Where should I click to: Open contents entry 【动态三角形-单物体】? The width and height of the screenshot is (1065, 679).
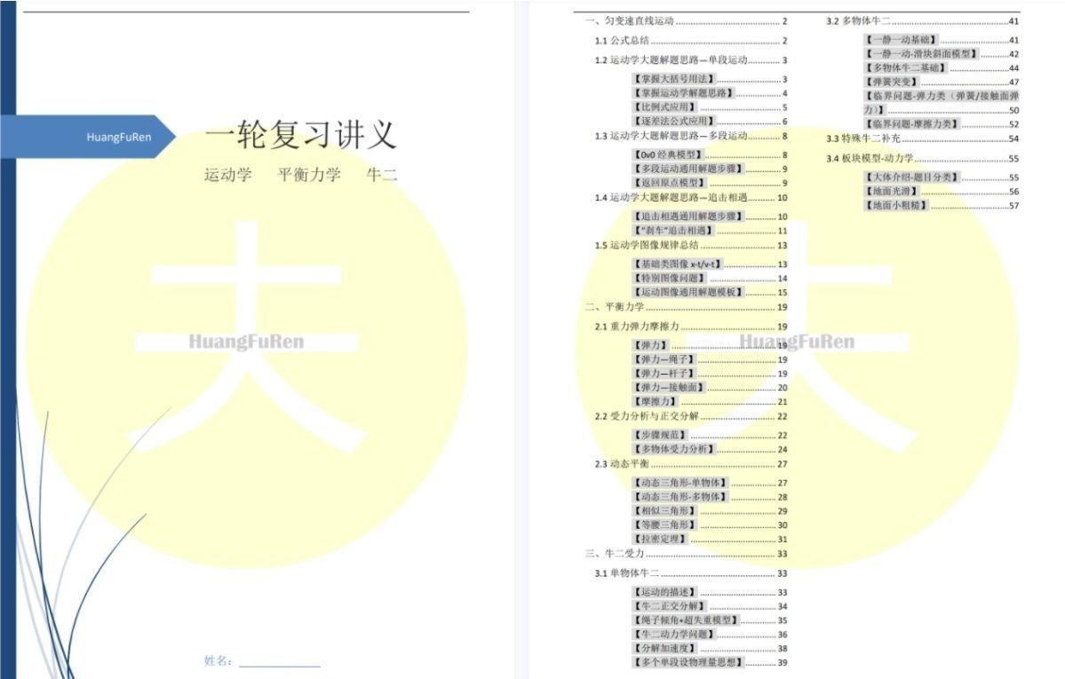click(710, 483)
